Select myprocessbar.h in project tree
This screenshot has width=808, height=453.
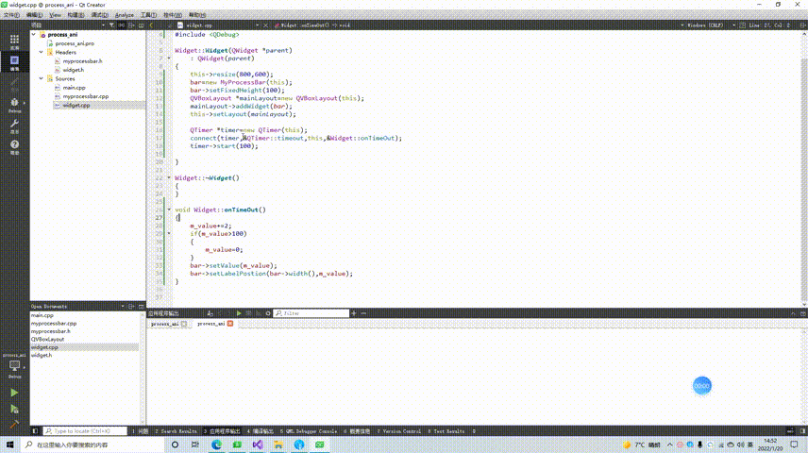(x=82, y=60)
